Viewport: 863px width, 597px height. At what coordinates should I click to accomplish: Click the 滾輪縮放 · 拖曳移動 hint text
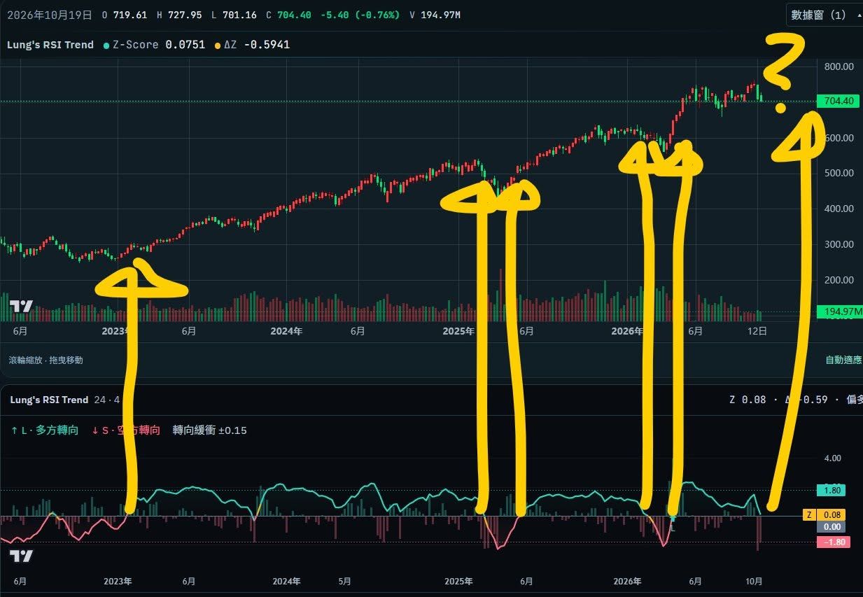(46, 360)
